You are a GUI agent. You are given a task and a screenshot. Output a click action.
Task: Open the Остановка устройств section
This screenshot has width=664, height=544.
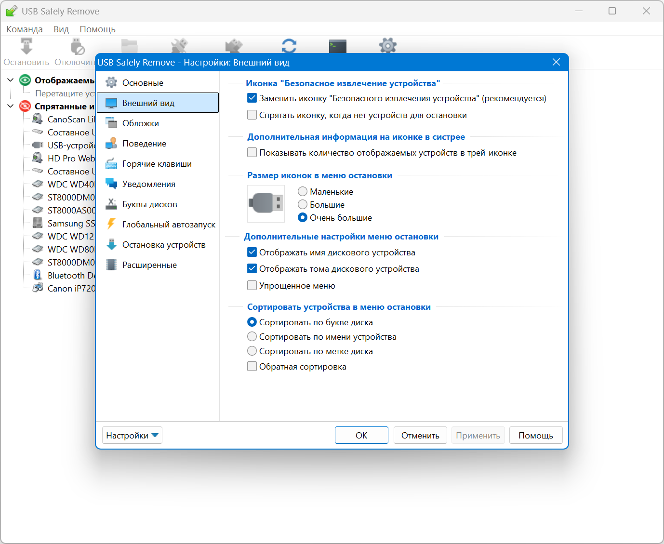[158, 245]
